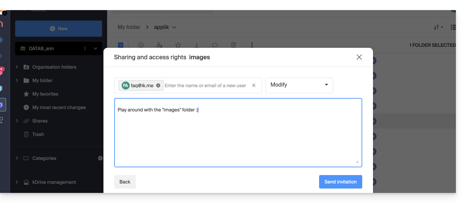Close the Sharing and access rights dialog

click(x=359, y=57)
